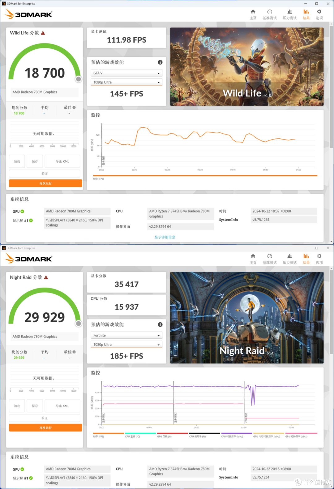
Task: Open 压力测试 stress tests in Night Raid window
Action: click(x=289, y=259)
